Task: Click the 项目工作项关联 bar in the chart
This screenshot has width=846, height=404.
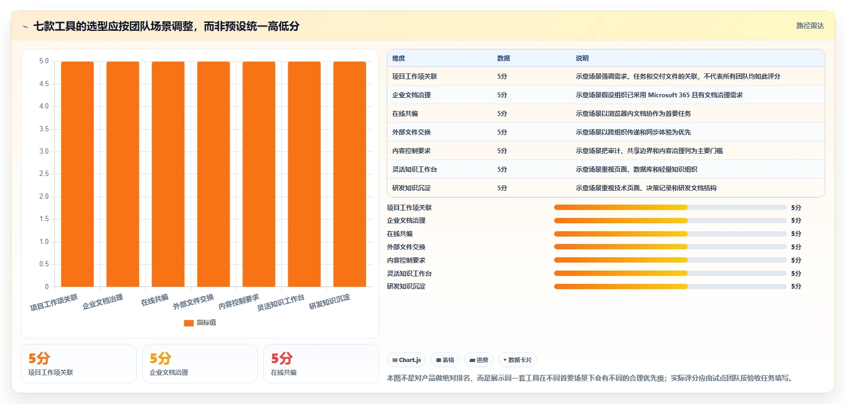Action: 77,174
